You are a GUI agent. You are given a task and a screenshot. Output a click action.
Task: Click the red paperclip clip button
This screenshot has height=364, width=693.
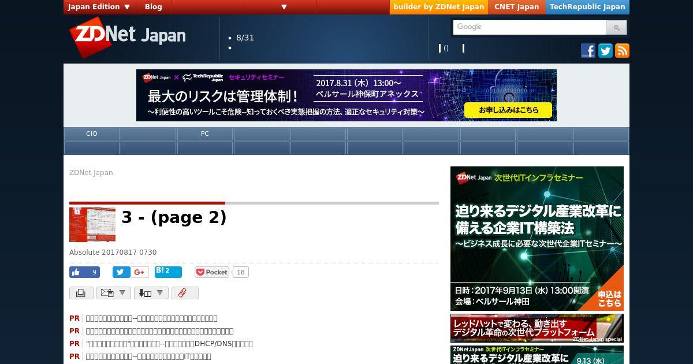[x=185, y=293]
